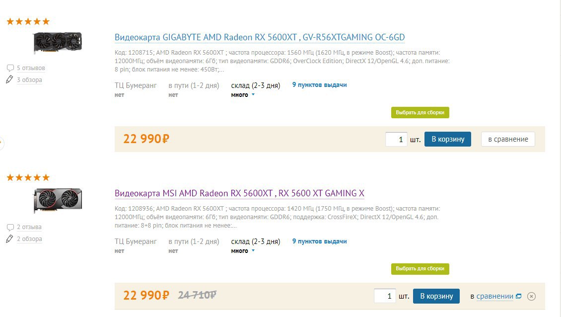Click the pencil icon beside MSI overviews

[9, 239]
